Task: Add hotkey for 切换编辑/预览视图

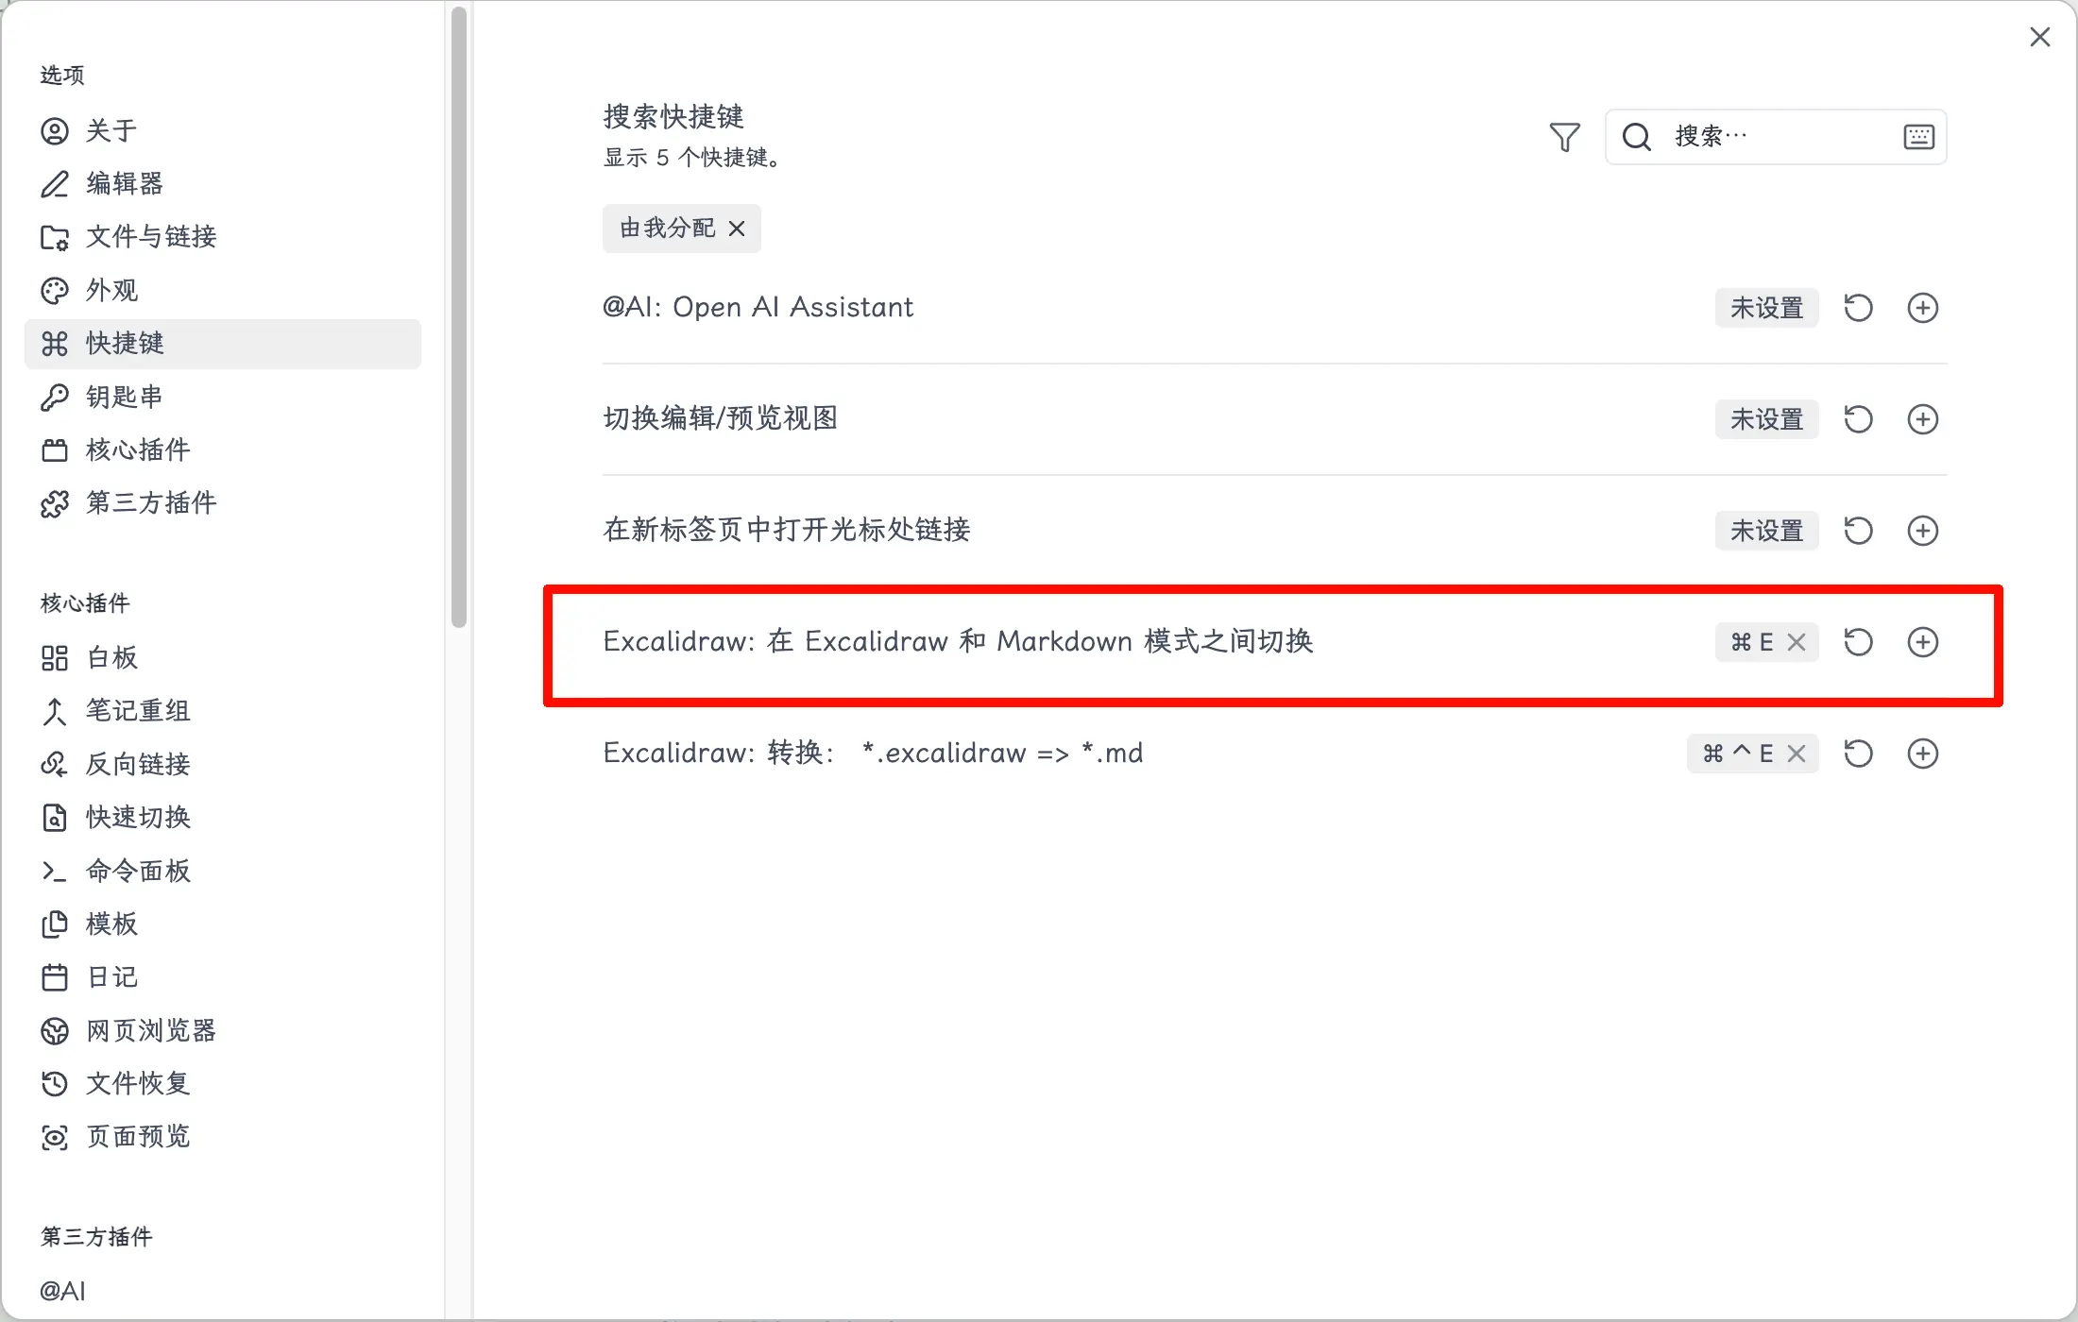Action: click(x=1922, y=419)
